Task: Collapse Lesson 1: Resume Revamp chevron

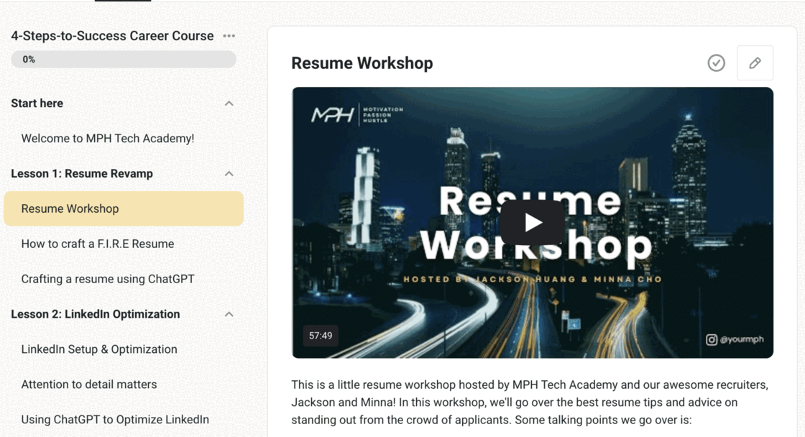Action: pyautogui.click(x=229, y=174)
